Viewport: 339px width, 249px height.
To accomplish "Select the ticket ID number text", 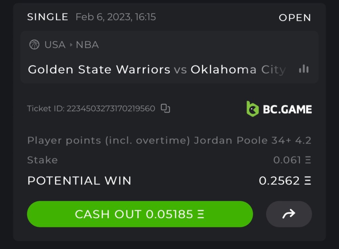I will point(111,109).
